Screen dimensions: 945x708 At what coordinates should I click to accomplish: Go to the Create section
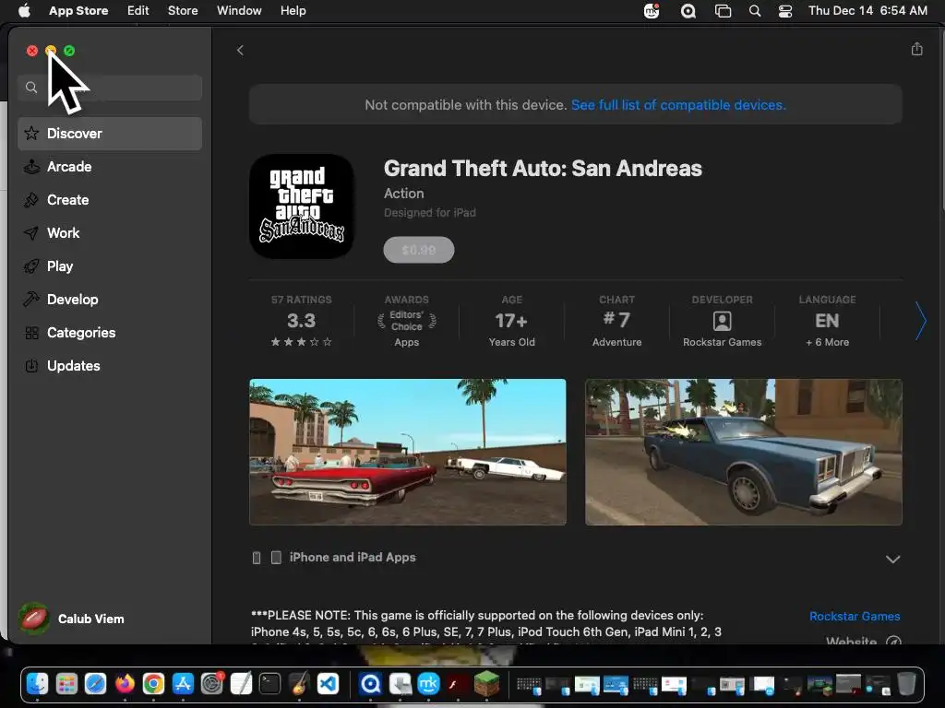(x=110, y=200)
